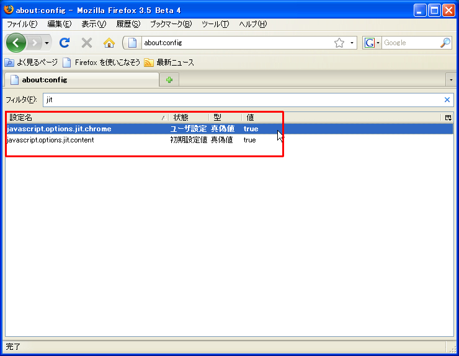The height and width of the screenshot is (356, 459).
Task: Sort by 型 column header
Action: [225, 118]
